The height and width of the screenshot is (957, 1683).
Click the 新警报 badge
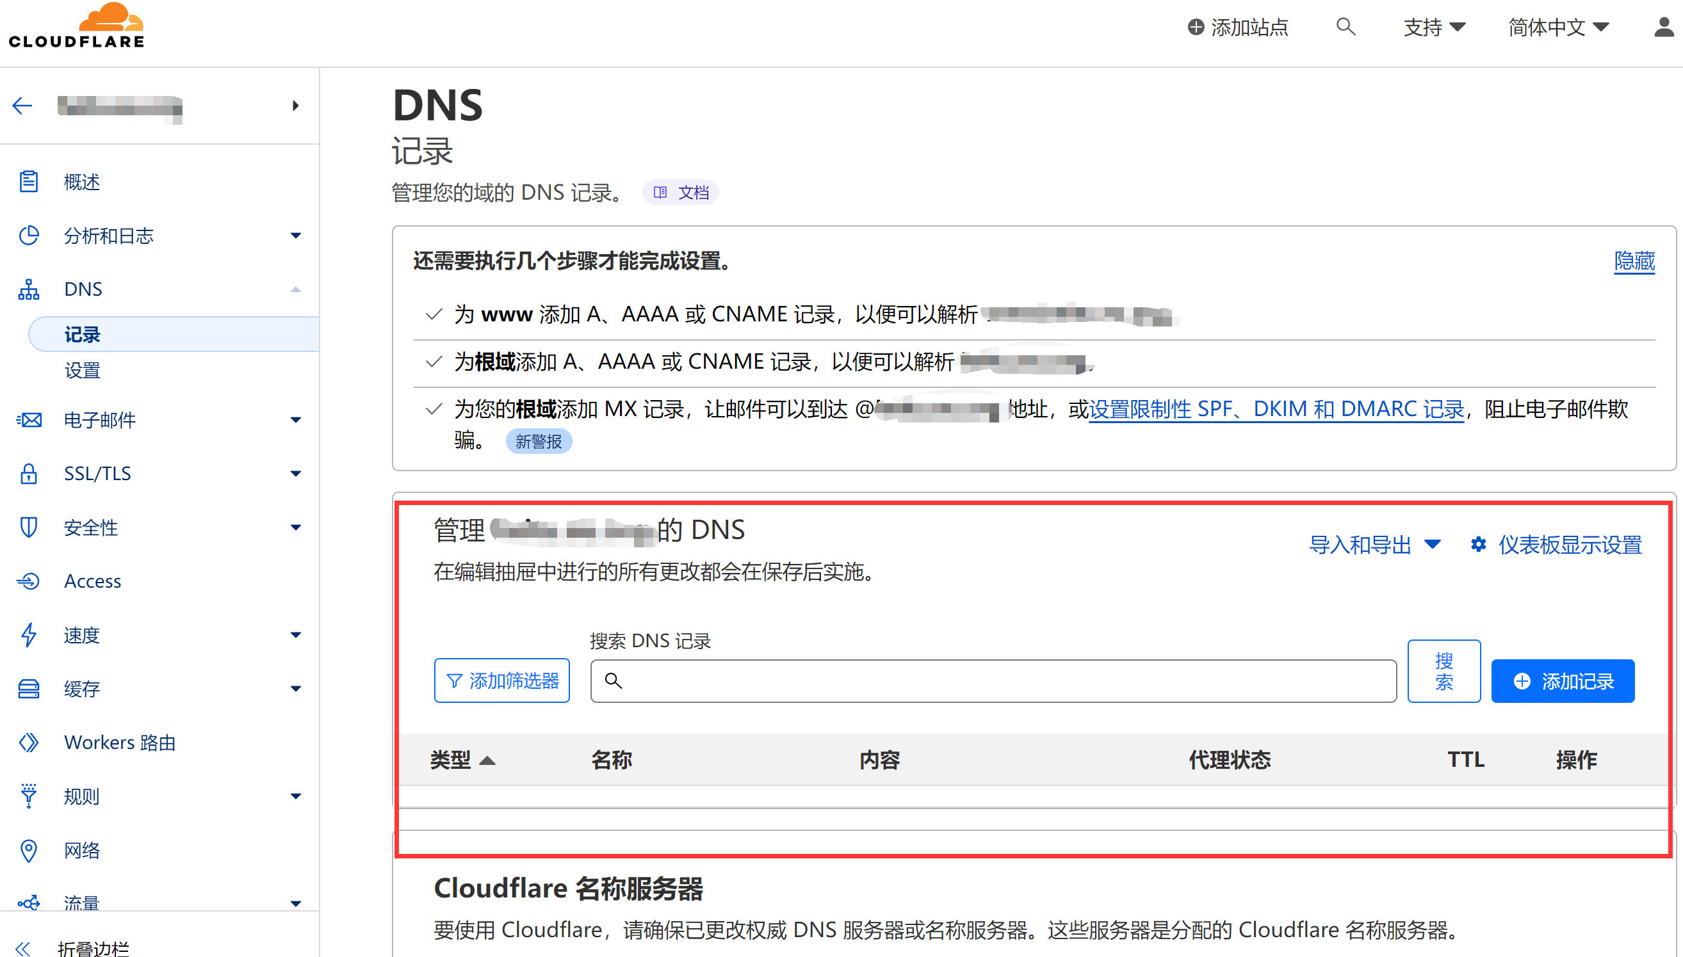(539, 441)
